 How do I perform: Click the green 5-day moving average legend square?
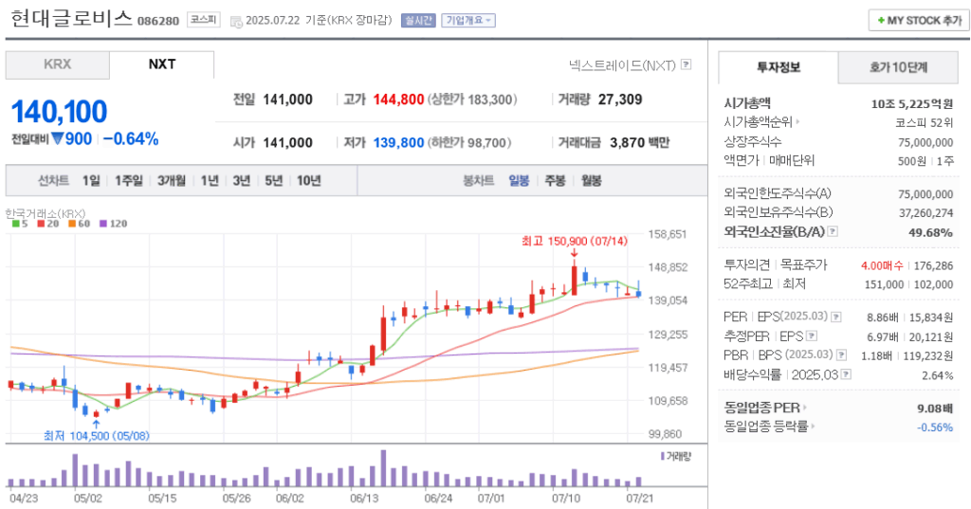[15, 224]
